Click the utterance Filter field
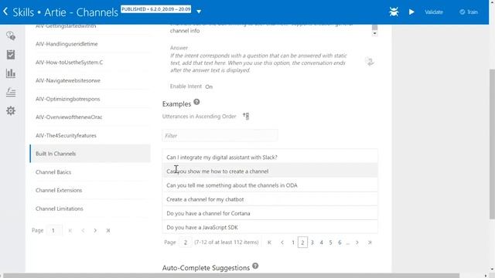Image resolution: width=495 pixels, height=278 pixels. pyautogui.click(x=220, y=136)
